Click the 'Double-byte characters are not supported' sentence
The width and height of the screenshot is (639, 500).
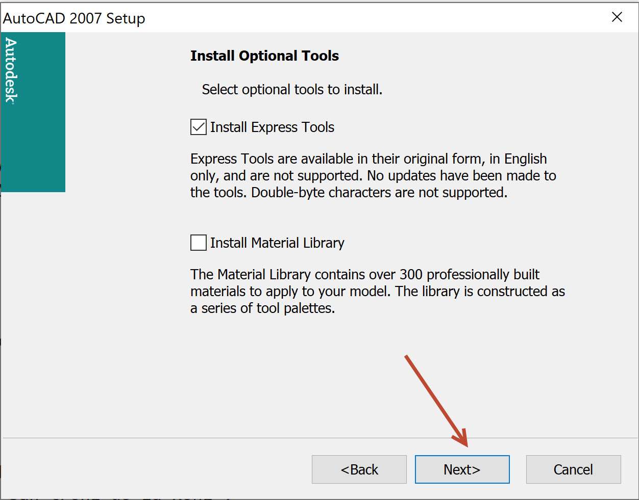pos(379,193)
